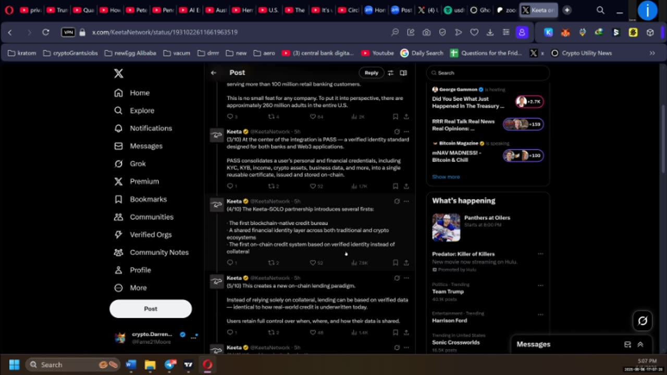Click the Windows taskbar Search box
This screenshot has width=667, height=375.
[x=72, y=365]
